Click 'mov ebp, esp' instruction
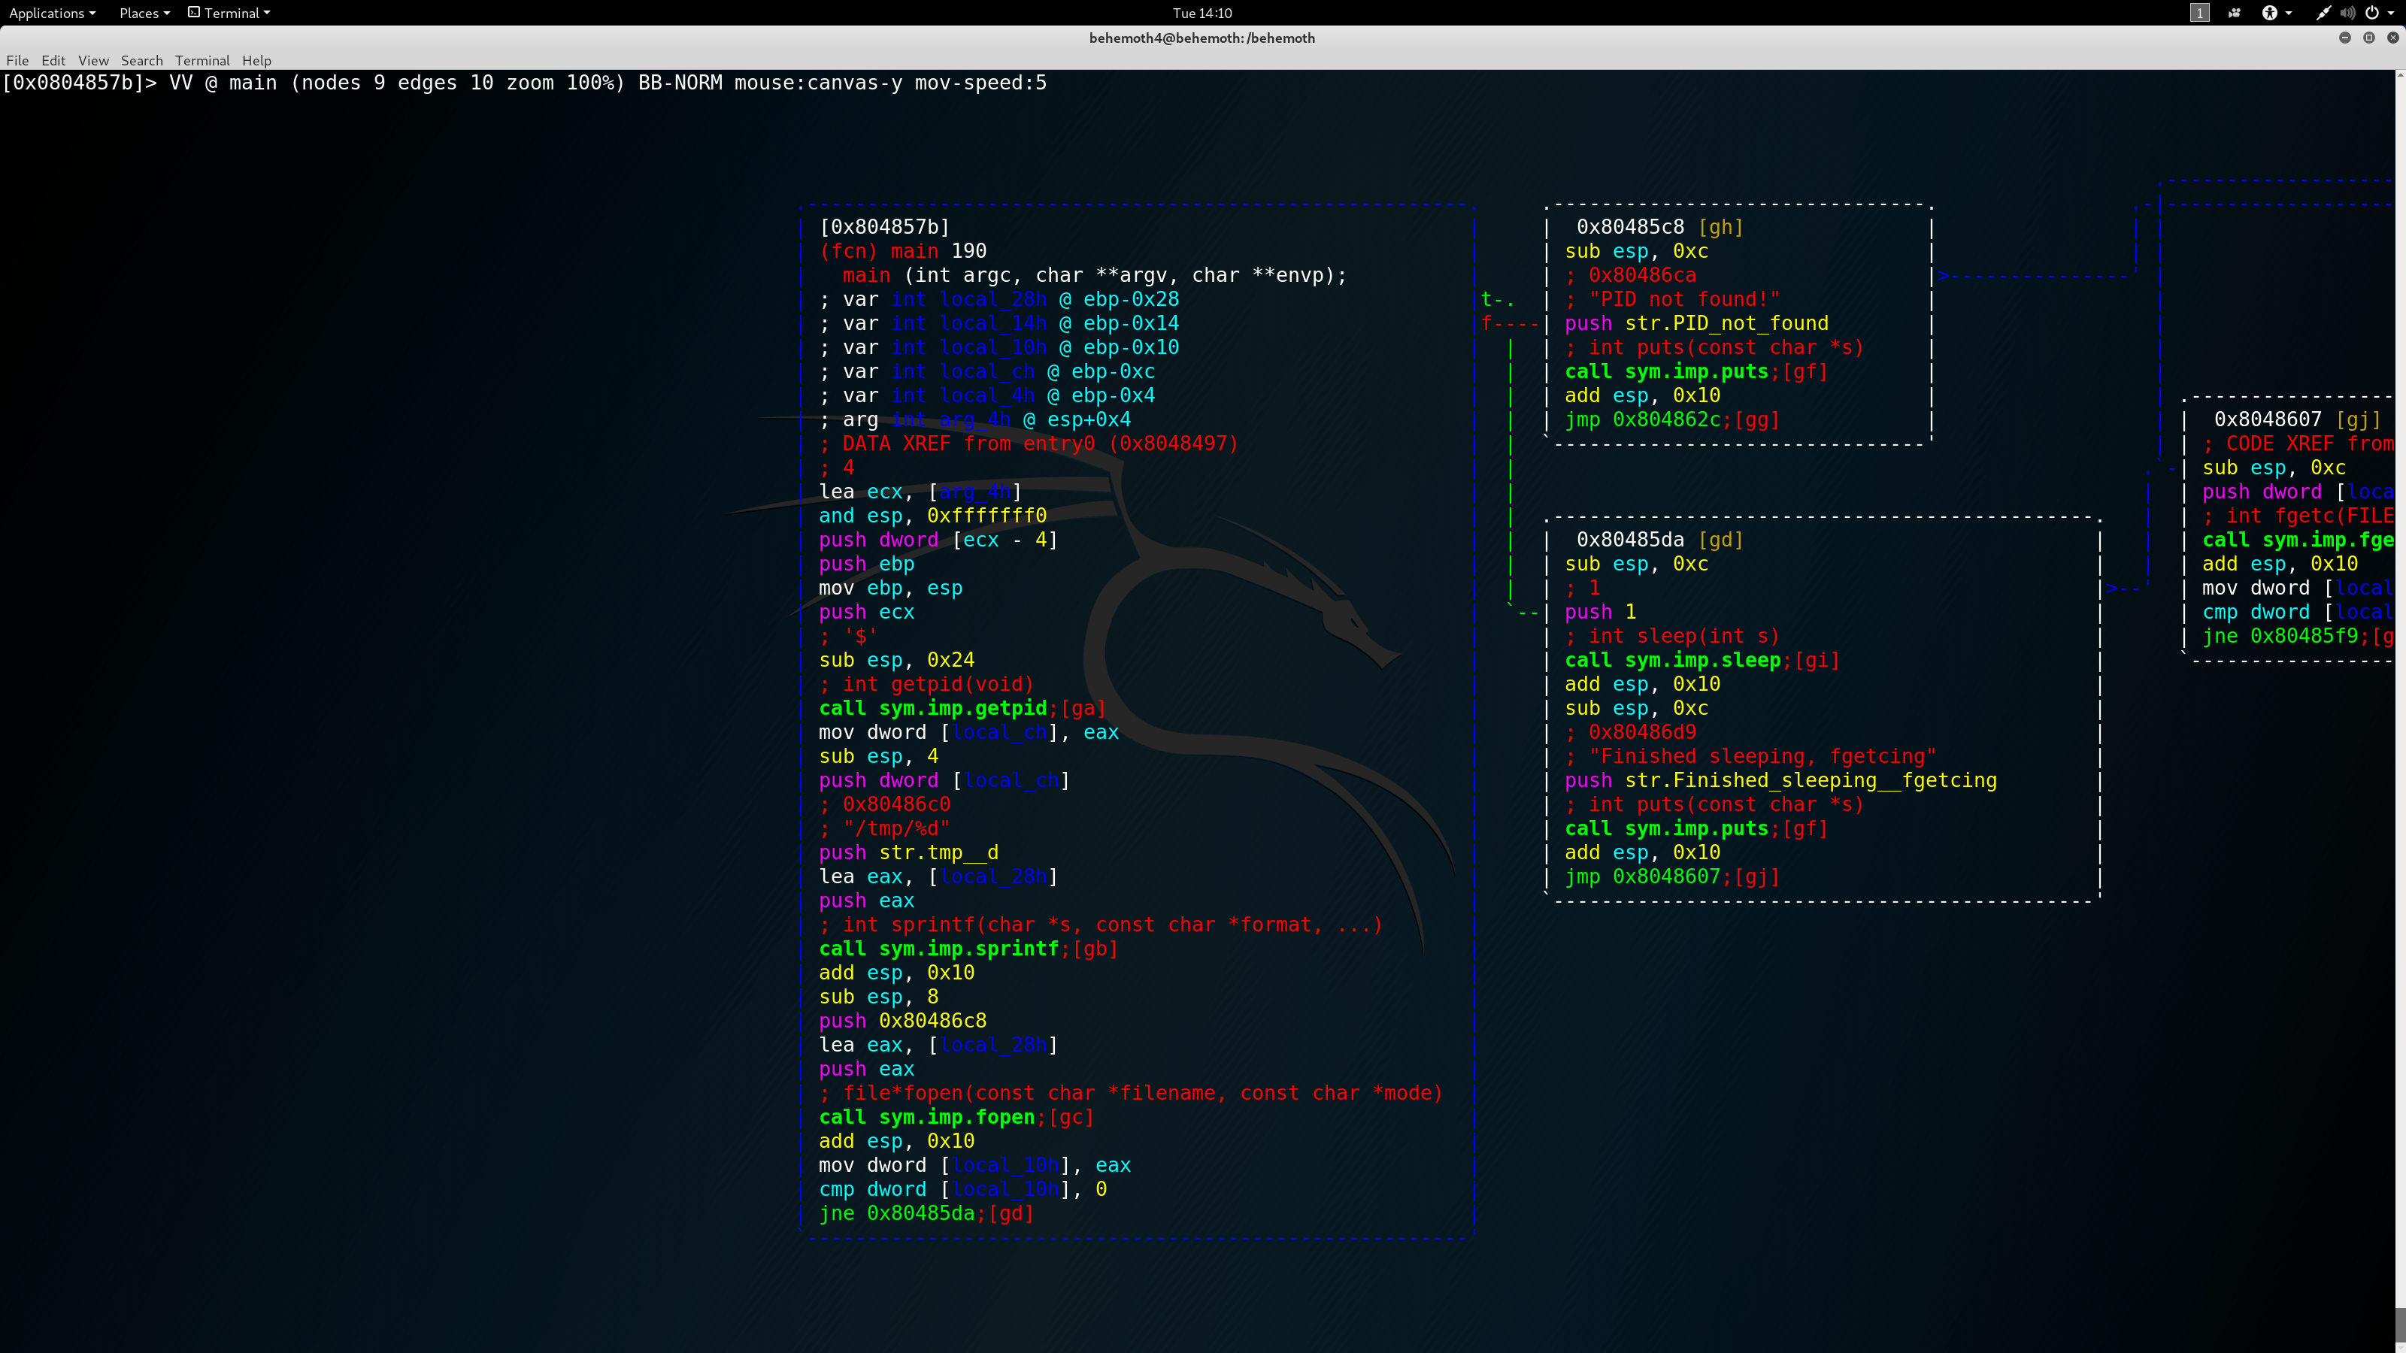 point(890,589)
